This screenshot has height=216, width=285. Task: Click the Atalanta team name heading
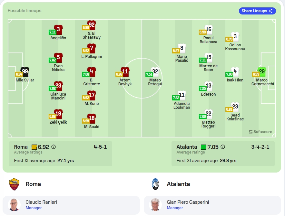point(178,184)
